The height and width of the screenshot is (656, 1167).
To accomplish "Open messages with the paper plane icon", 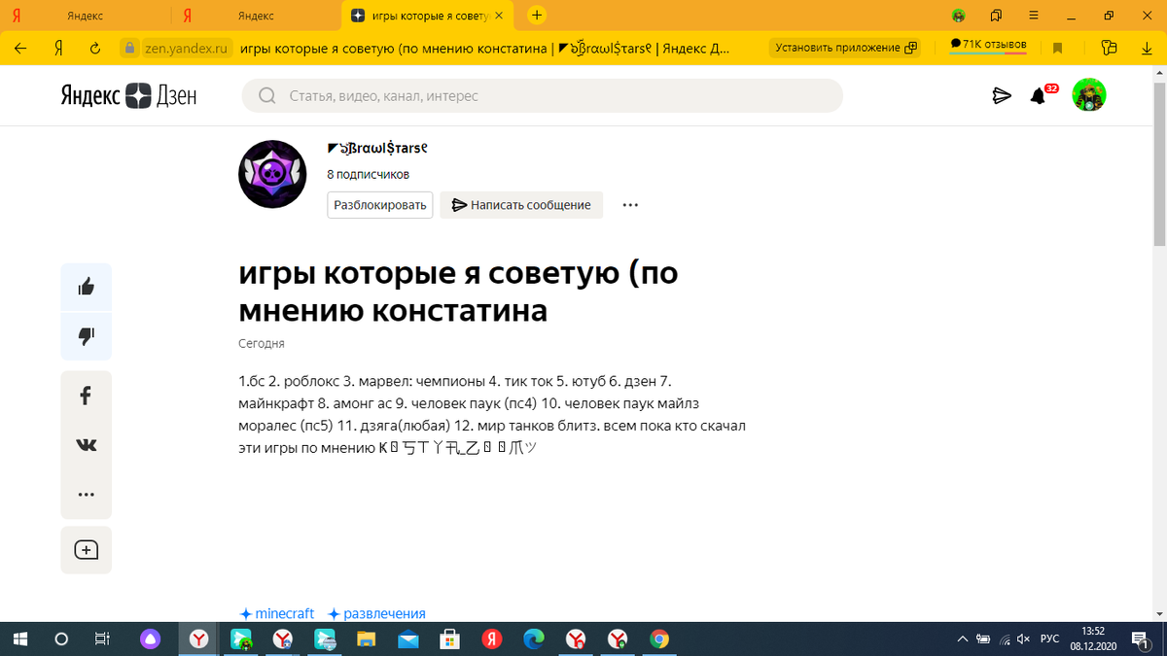I will click(x=1002, y=94).
